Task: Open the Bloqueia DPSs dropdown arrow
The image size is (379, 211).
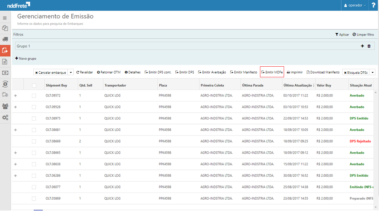Action: (x=372, y=72)
